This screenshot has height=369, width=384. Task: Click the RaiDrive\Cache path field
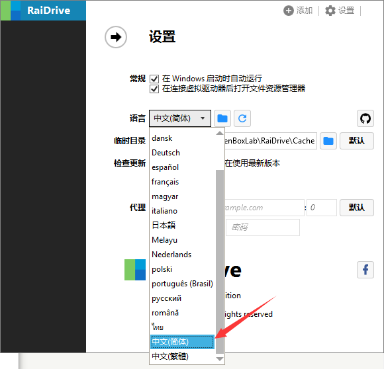pyautogui.click(x=271, y=141)
